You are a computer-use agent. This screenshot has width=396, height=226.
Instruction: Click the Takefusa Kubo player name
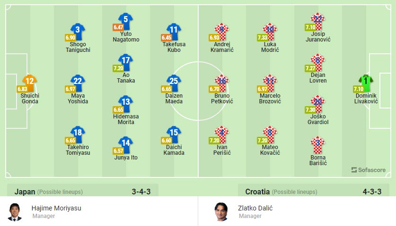[174, 47]
